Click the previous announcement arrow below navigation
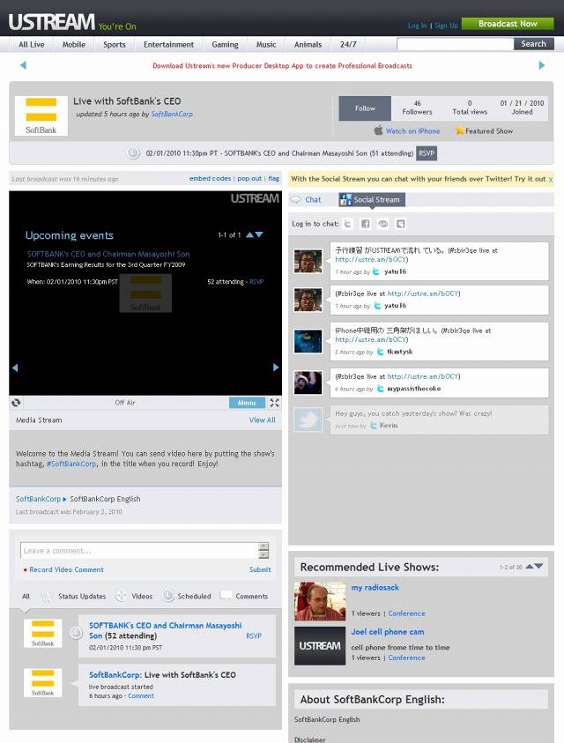Screen dimensions: 564x743 pos(23,65)
